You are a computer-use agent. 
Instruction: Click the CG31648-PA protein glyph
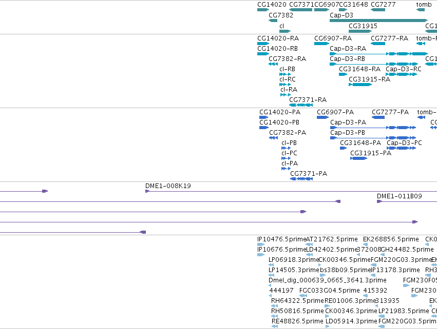[x=344, y=148]
